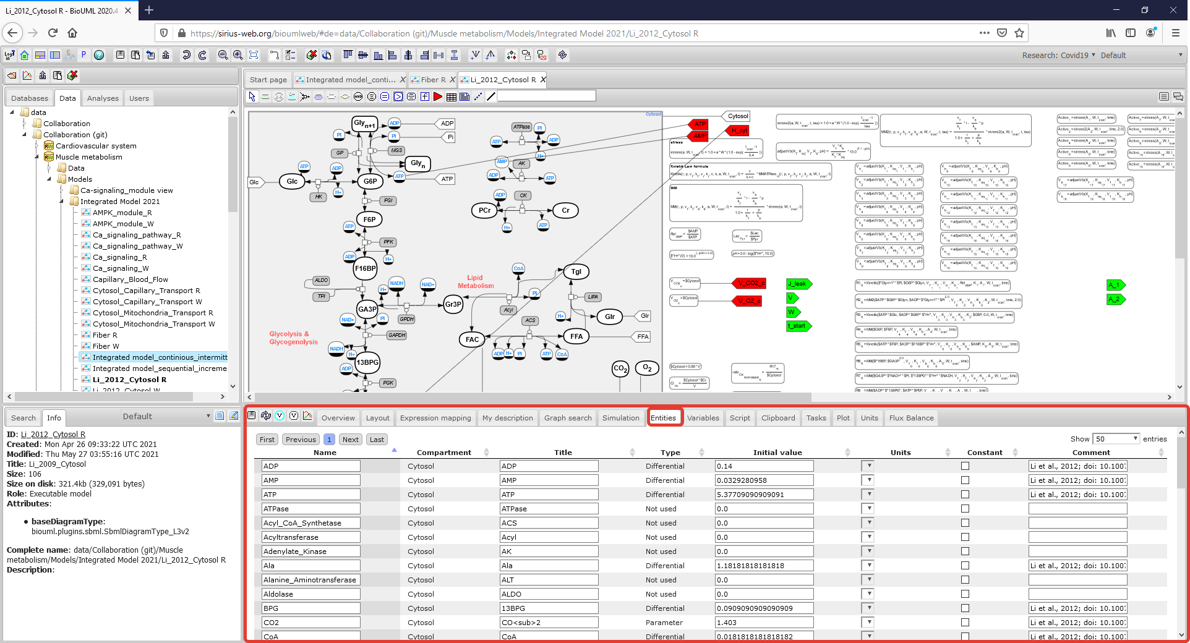Click the Undo arrow icon
Image resolution: width=1190 pixels, height=643 pixels.
click(186, 55)
